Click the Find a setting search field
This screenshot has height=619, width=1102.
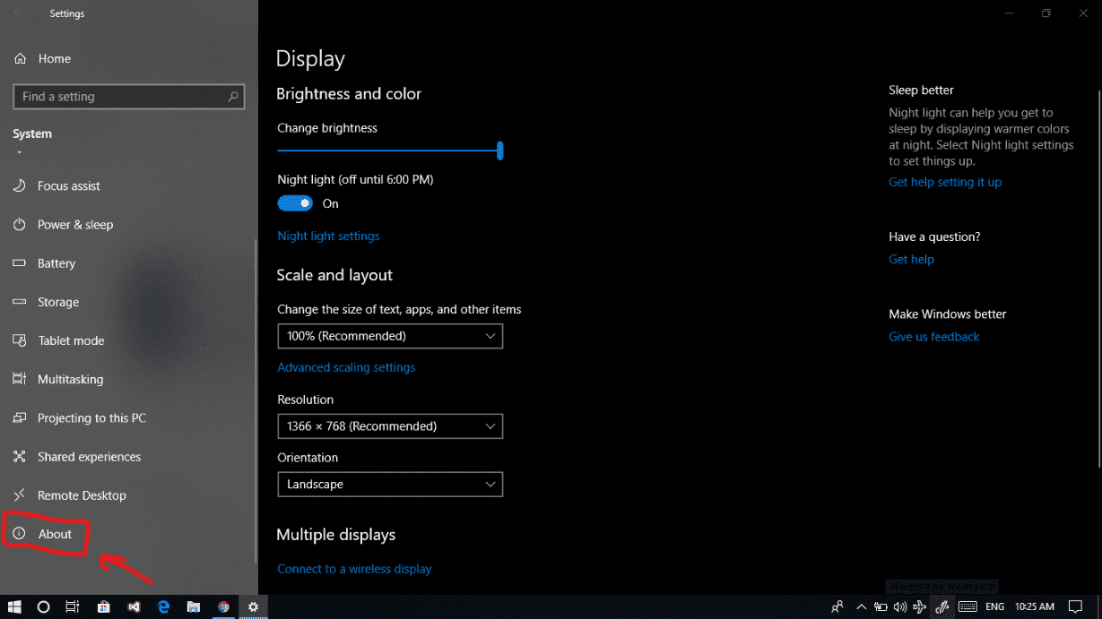click(128, 97)
